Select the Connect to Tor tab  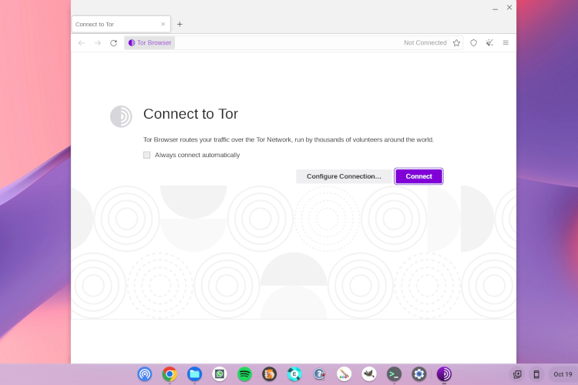coord(121,25)
